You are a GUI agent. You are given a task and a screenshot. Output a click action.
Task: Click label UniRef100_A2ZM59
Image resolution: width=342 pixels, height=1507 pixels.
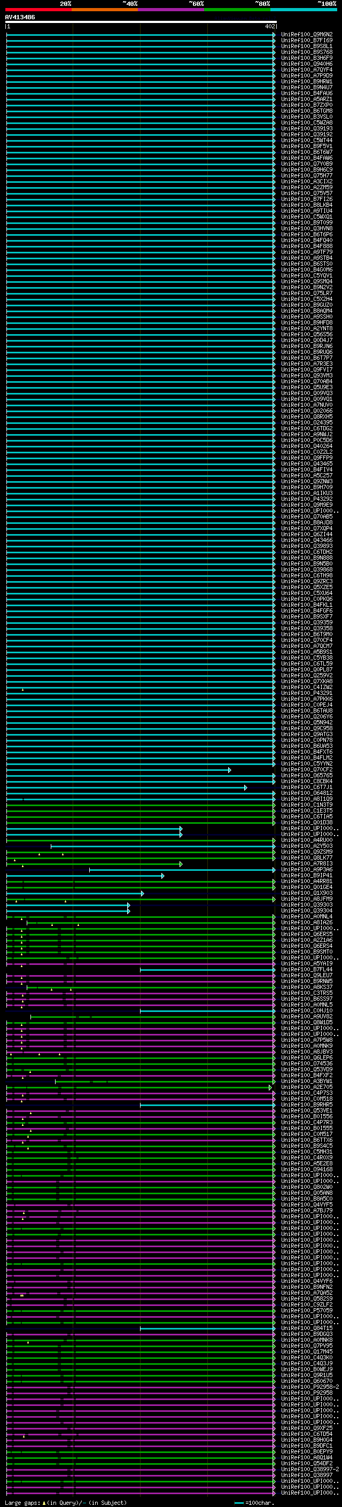pos(307,187)
